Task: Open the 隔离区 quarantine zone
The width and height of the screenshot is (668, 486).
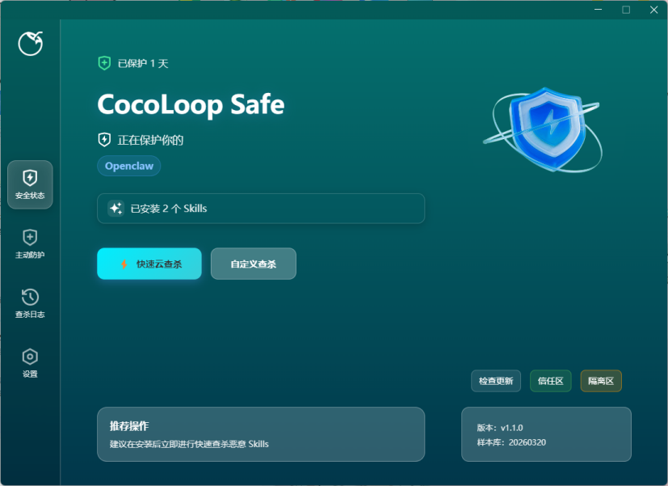Action: [x=601, y=381]
